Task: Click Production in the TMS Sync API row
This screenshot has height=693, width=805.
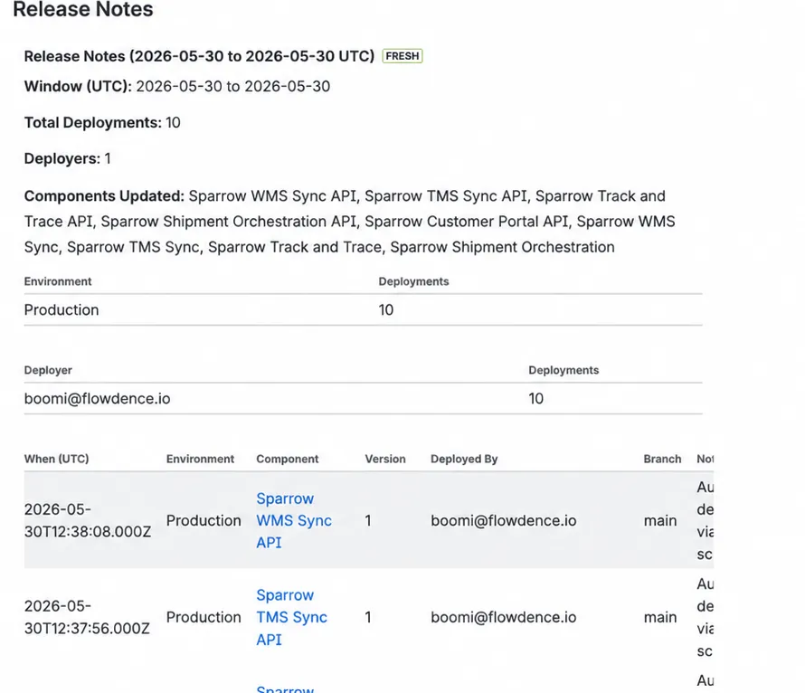Action: [x=204, y=617]
